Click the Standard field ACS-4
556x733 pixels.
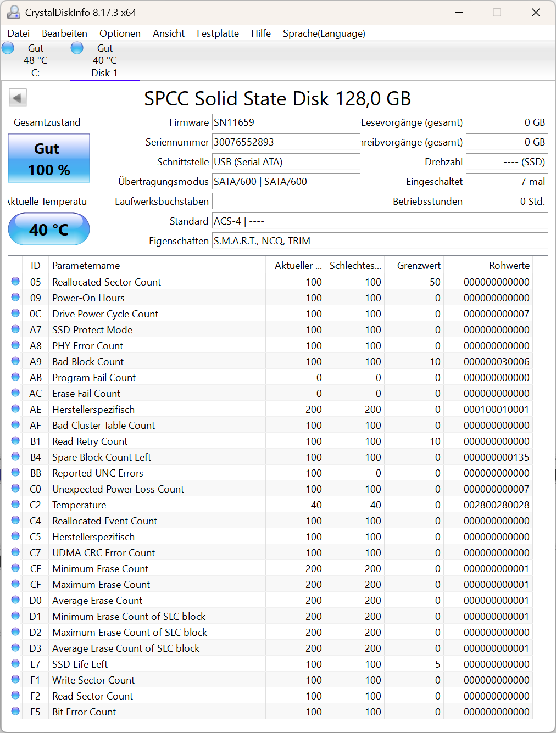point(380,221)
